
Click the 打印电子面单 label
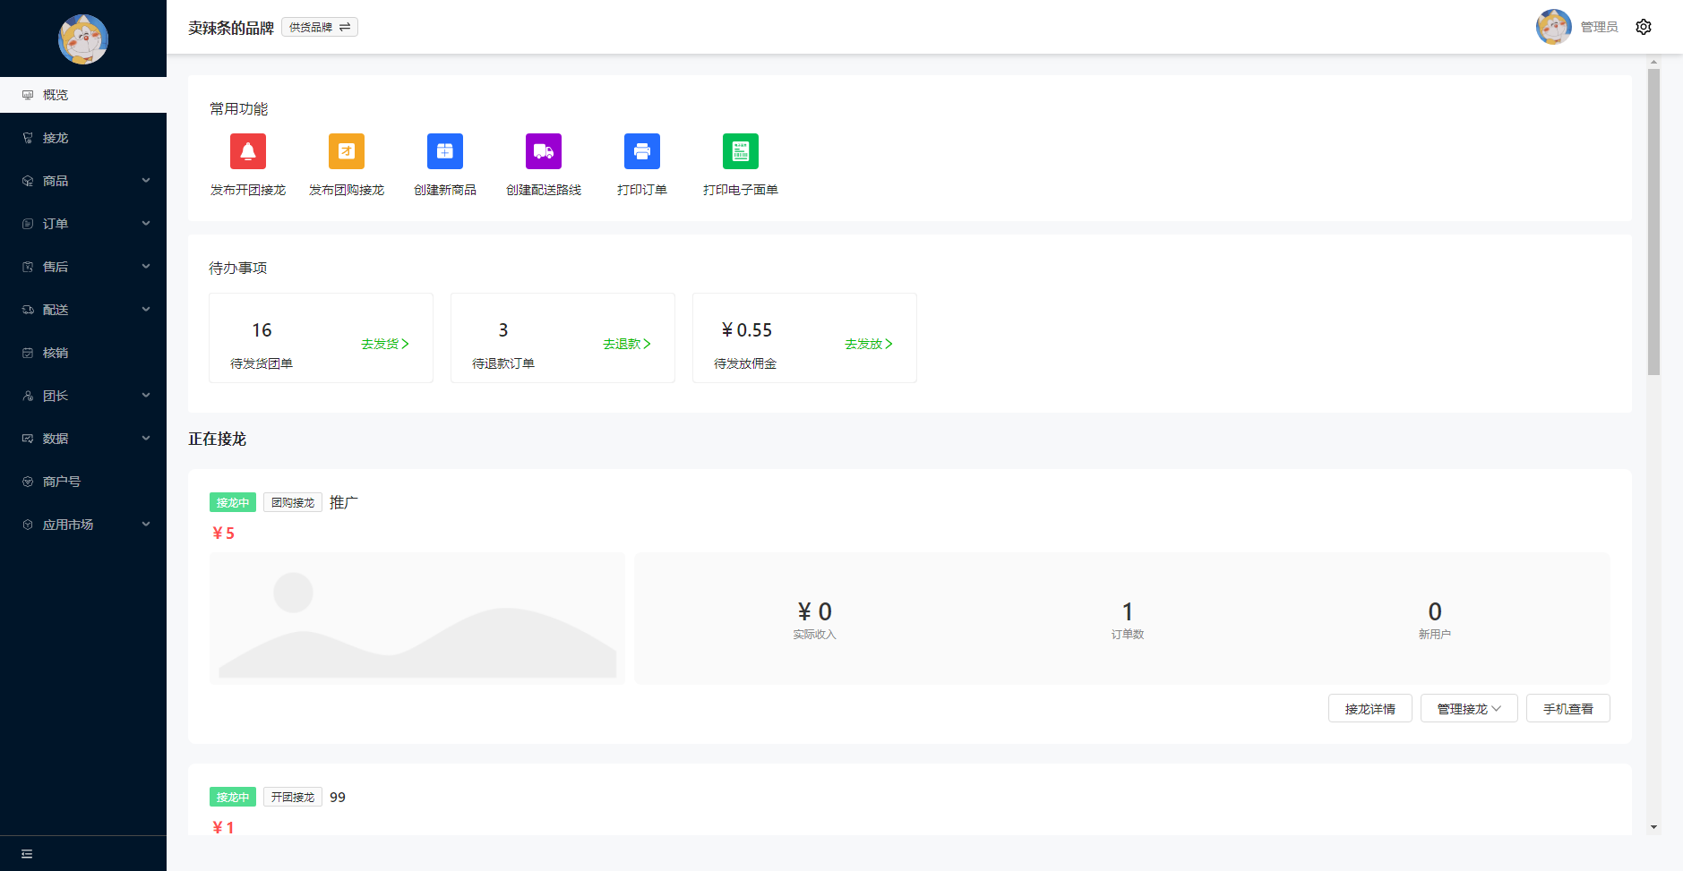tap(741, 190)
